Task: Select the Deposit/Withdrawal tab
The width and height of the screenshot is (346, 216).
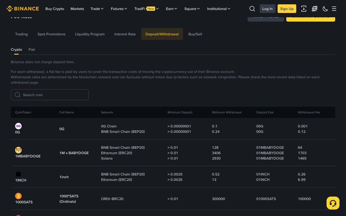Action: 162,34
